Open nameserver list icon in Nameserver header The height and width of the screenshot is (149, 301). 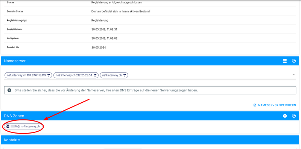pos(285,61)
